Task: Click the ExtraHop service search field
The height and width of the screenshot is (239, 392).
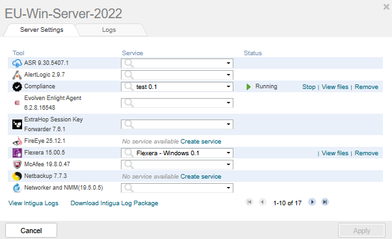Action: tap(177, 124)
